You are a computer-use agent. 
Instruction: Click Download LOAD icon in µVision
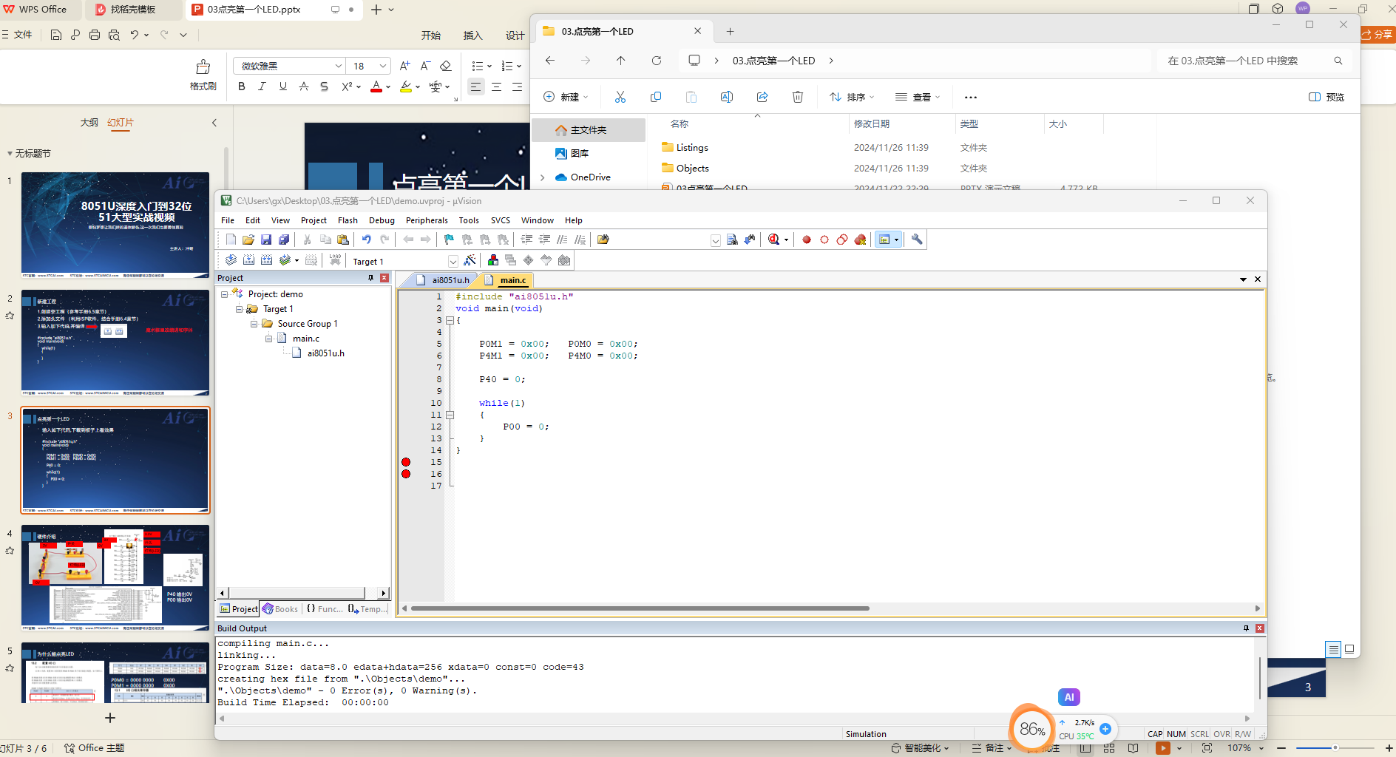(x=335, y=260)
